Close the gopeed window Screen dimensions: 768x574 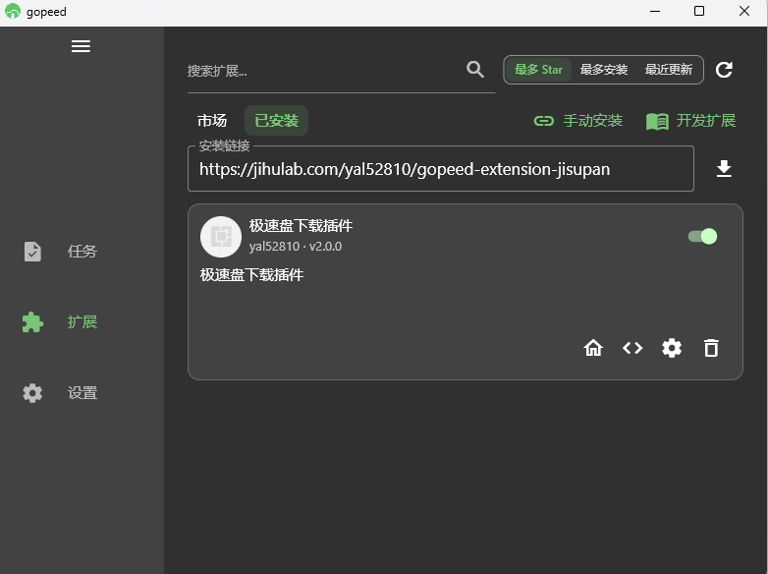[744, 11]
